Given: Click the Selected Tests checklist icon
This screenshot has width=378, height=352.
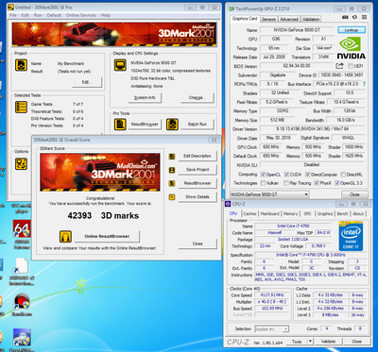Looking at the screenshot, I should point(21,107).
